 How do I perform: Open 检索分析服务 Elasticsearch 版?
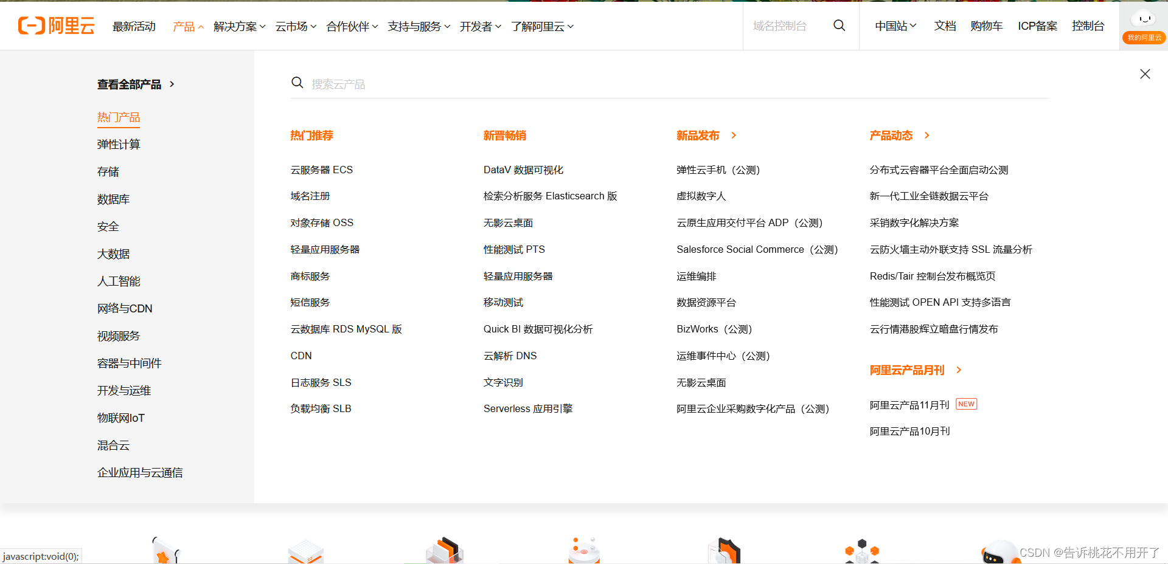(x=551, y=196)
